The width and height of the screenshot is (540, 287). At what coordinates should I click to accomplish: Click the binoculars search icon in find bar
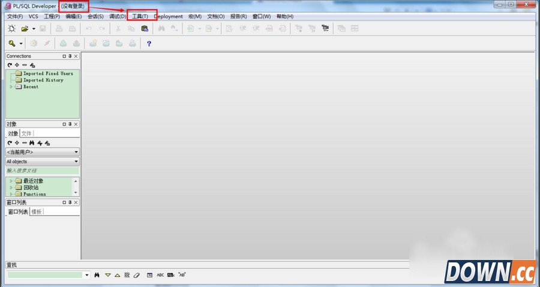(97, 275)
